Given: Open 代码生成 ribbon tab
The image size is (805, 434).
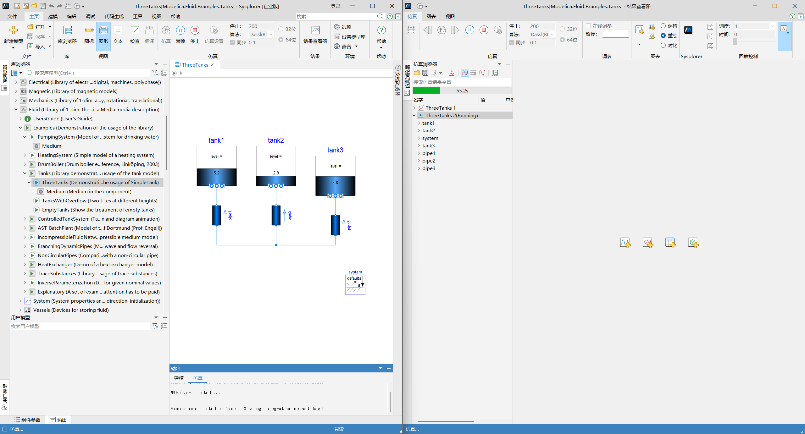Looking at the screenshot, I should click(x=114, y=16).
